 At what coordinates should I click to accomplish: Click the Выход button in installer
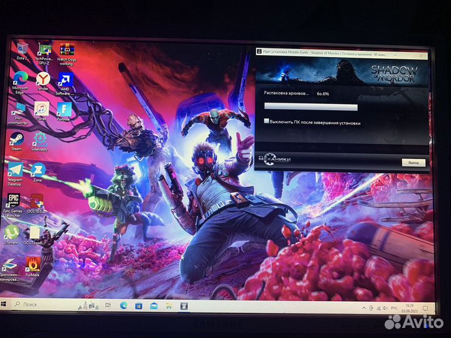click(413, 162)
